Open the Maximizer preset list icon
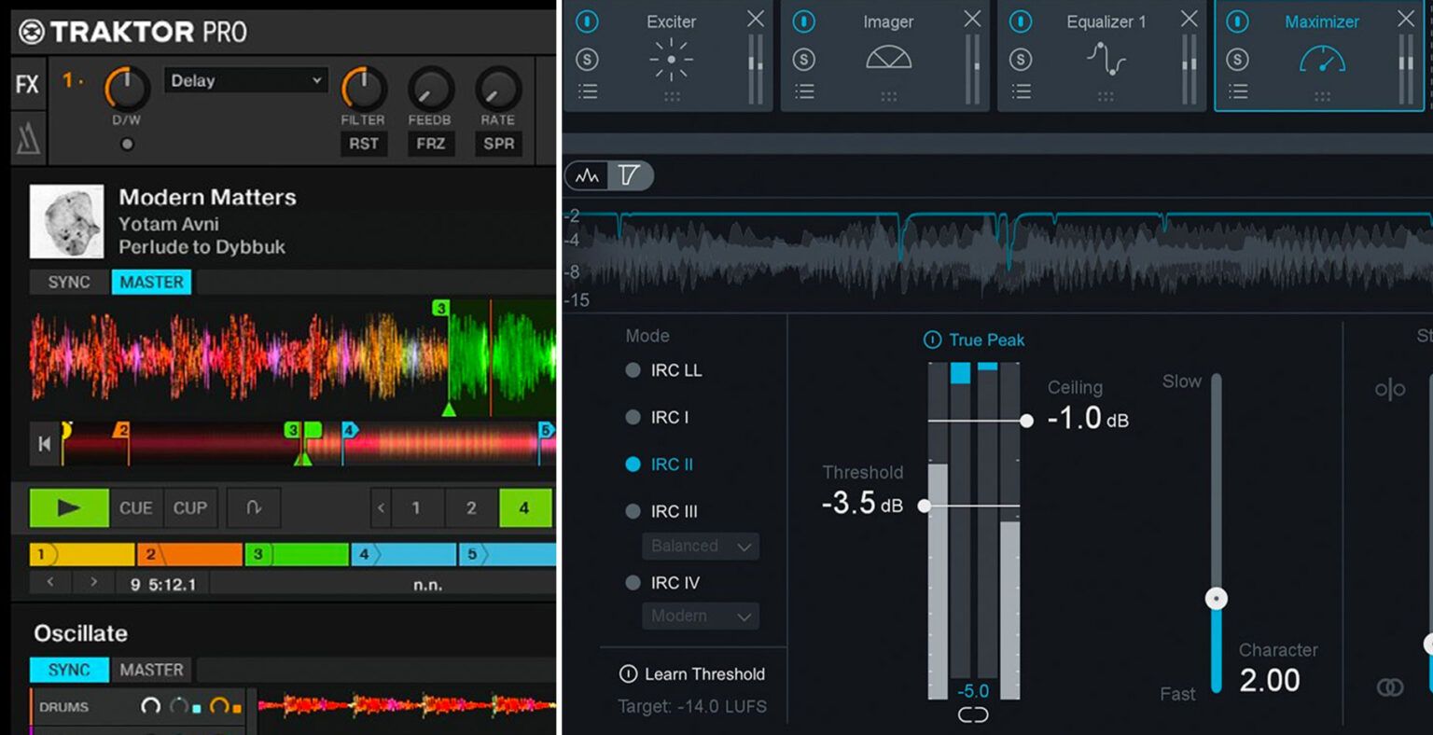This screenshot has height=735, width=1433. [1237, 91]
